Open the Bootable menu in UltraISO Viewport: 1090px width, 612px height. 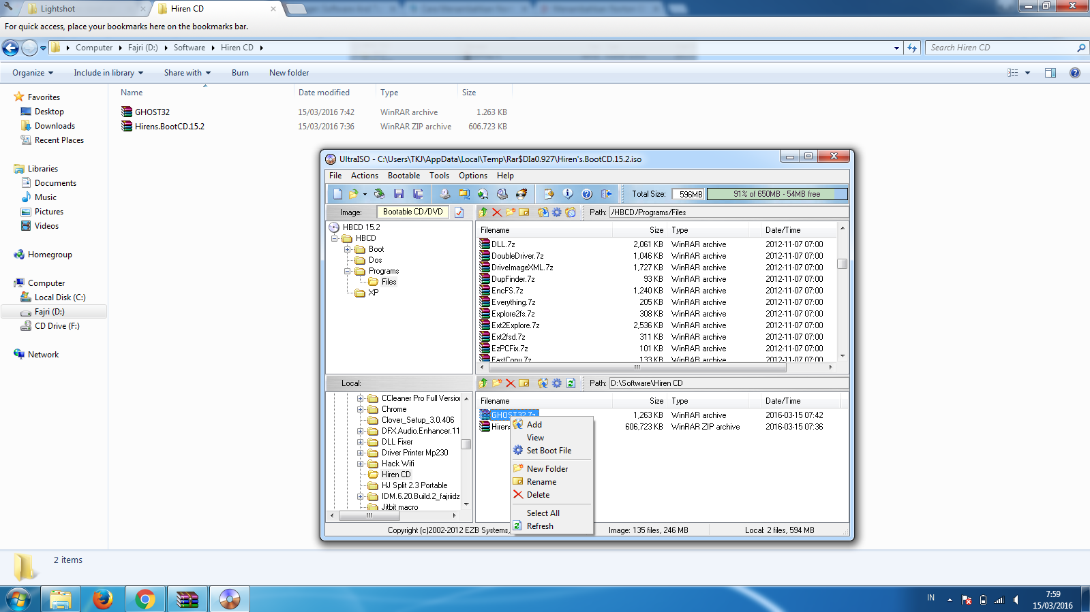coord(404,176)
